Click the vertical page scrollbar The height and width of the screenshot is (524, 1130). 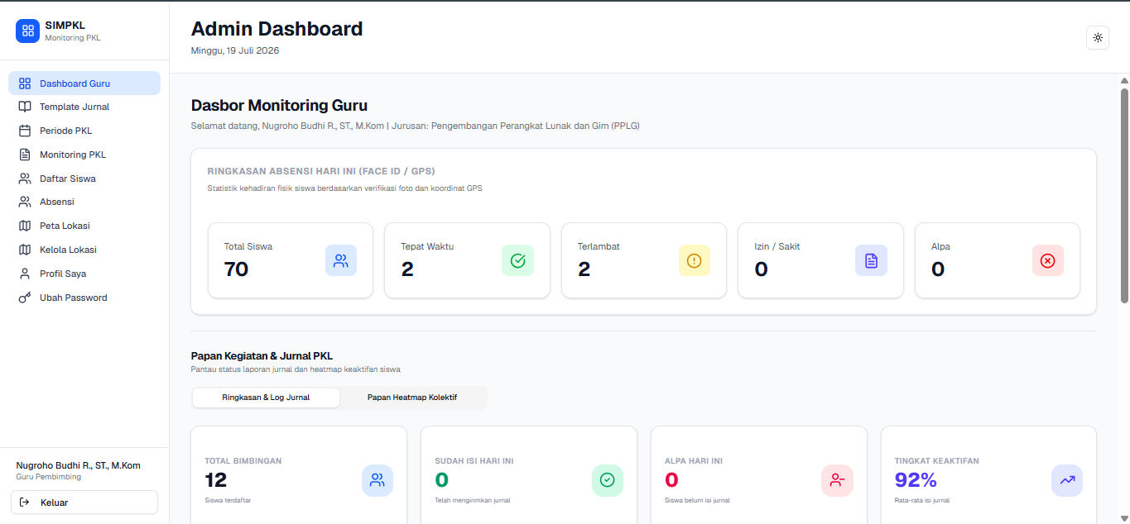click(x=1124, y=194)
